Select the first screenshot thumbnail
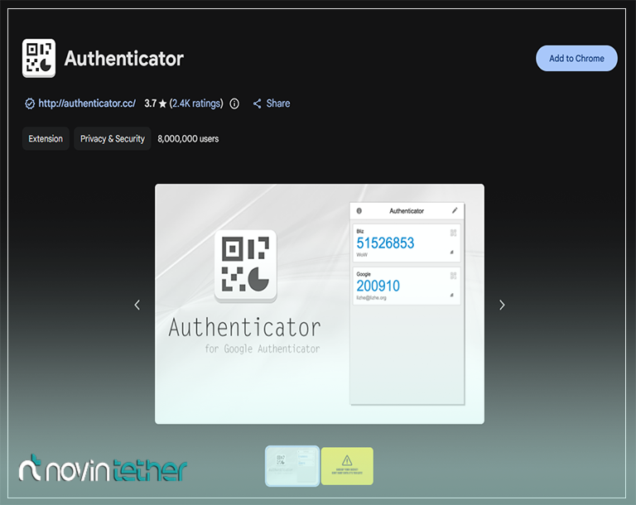 pyautogui.click(x=292, y=465)
